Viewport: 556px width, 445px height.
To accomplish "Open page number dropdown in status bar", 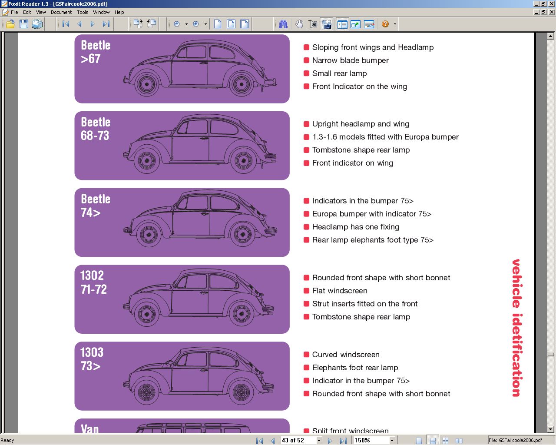I will 319,441.
